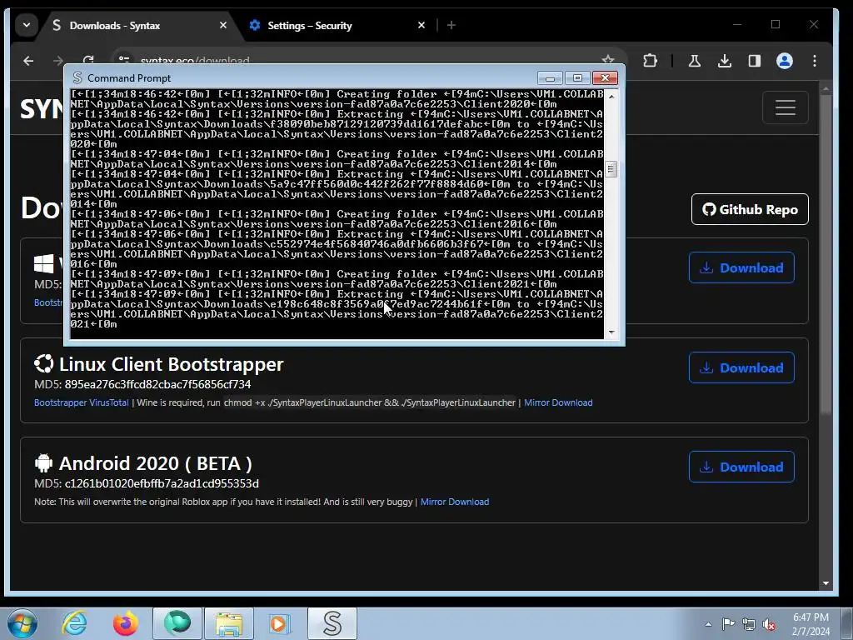Viewport: 853px width, 640px height.
Task: Open the Android Mirror Download link
Action: click(455, 502)
